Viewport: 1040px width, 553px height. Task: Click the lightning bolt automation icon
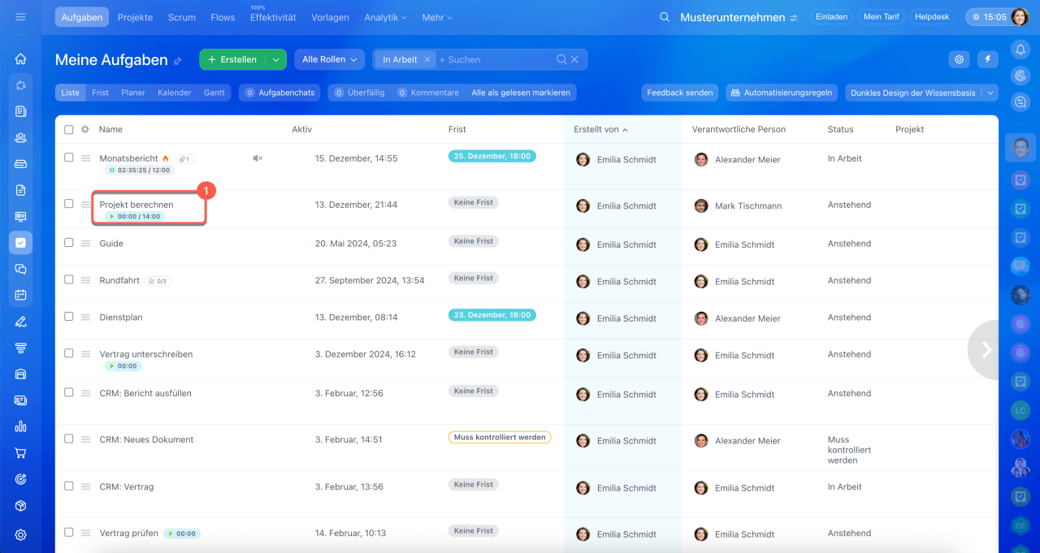point(988,59)
